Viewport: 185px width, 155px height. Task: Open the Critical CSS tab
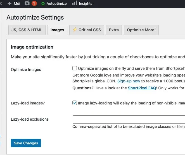pyautogui.click(x=87, y=30)
